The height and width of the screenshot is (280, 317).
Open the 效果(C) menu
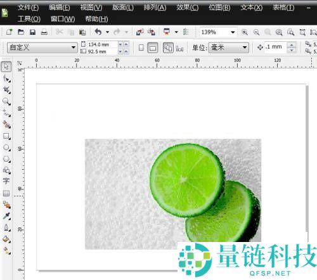tap(188, 8)
